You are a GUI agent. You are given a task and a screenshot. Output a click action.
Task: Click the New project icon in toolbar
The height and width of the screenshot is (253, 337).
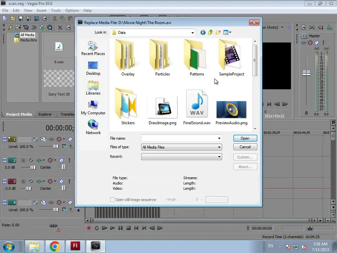(x=5, y=18)
